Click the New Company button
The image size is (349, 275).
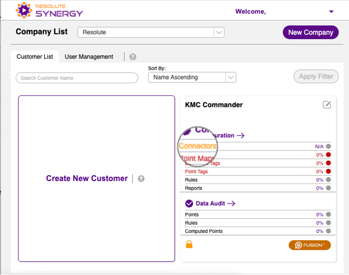[311, 32]
